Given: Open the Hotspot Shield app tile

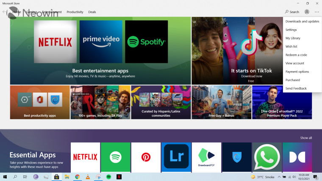Looking at the screenshot, I should [237, 157].
